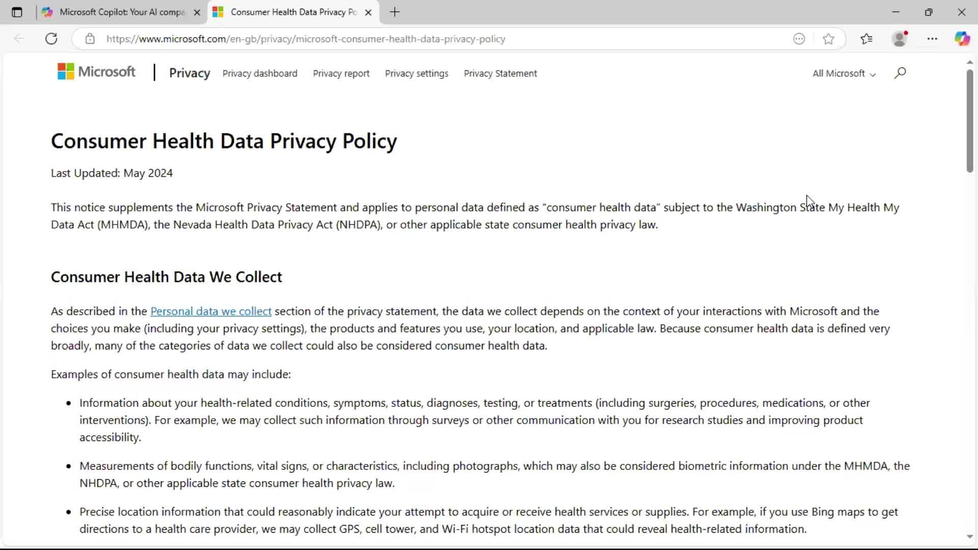Screen dimensions: 978x550
Task: Open Privacy Statement menu item
Action: 500,73
